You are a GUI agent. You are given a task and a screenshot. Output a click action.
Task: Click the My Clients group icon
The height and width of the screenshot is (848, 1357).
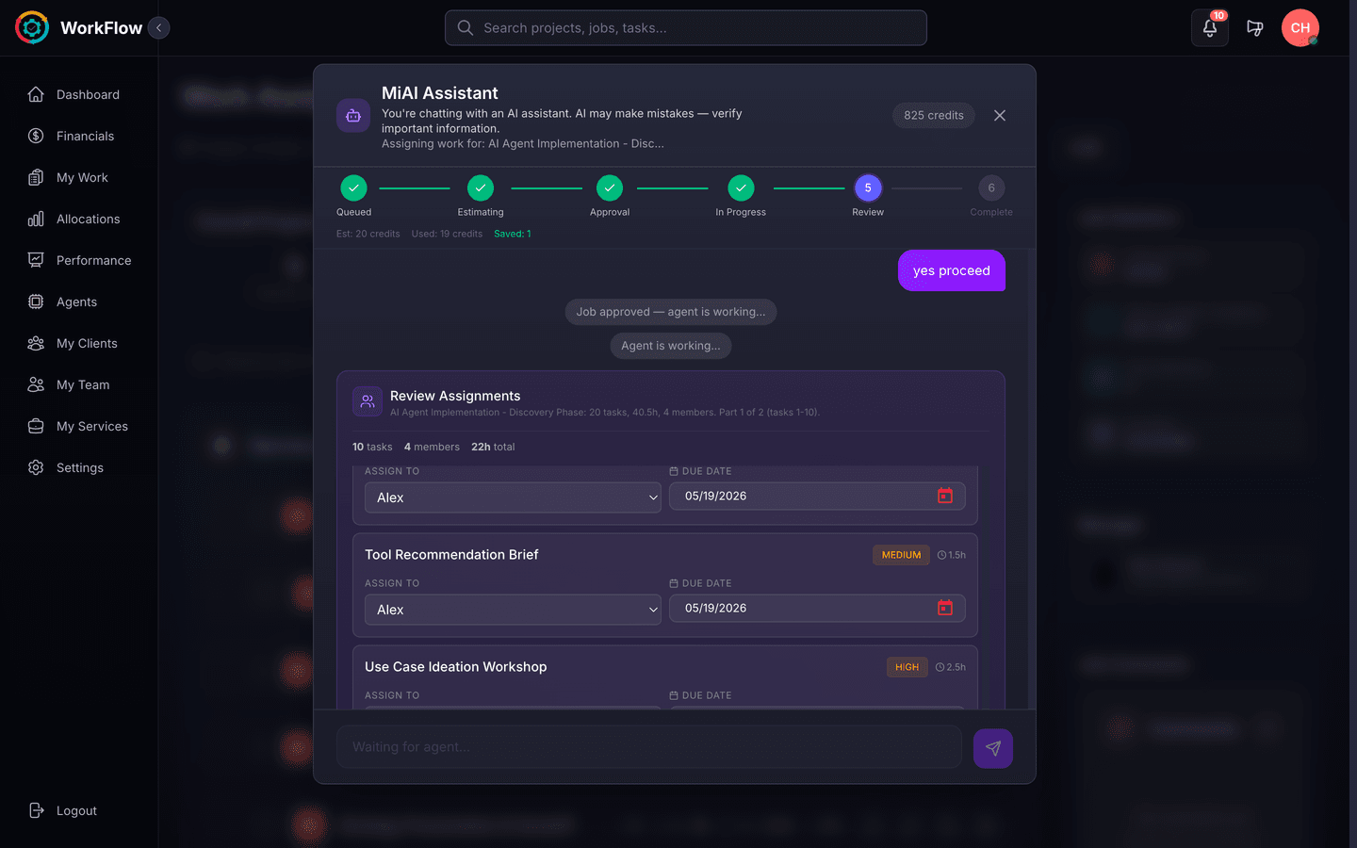coord(36,343)
